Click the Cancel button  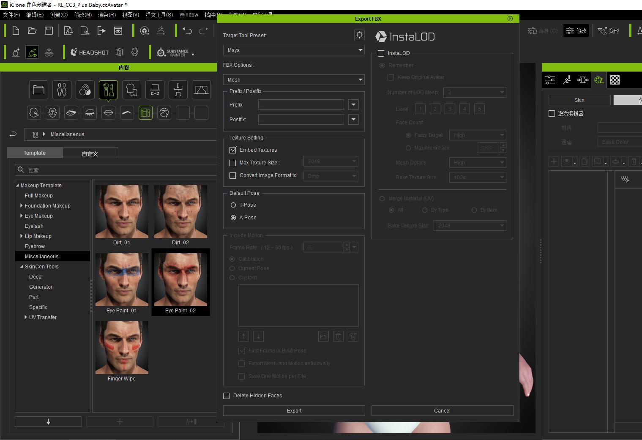point(442,411)
